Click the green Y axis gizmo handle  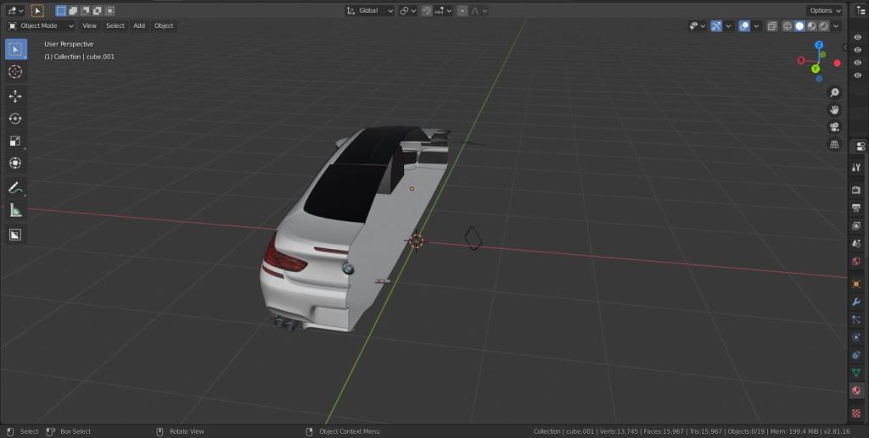[x=815, y=69]
